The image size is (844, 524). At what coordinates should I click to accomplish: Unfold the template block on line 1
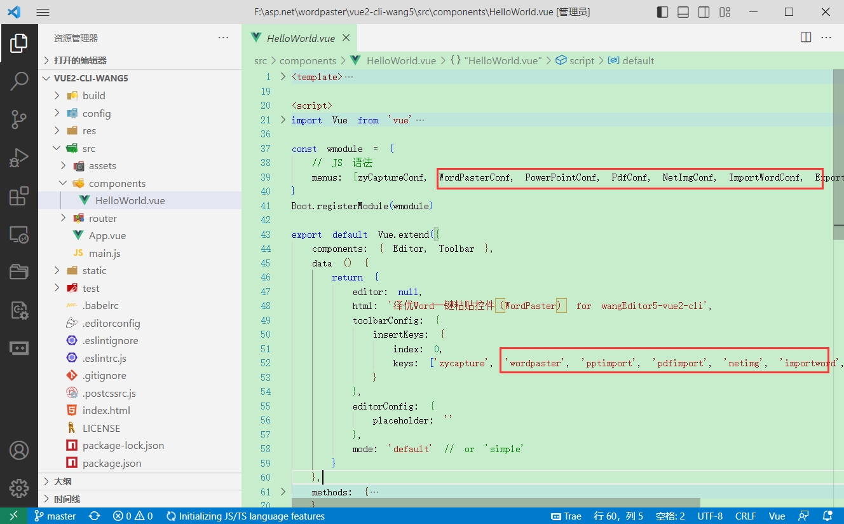(283, 77)
